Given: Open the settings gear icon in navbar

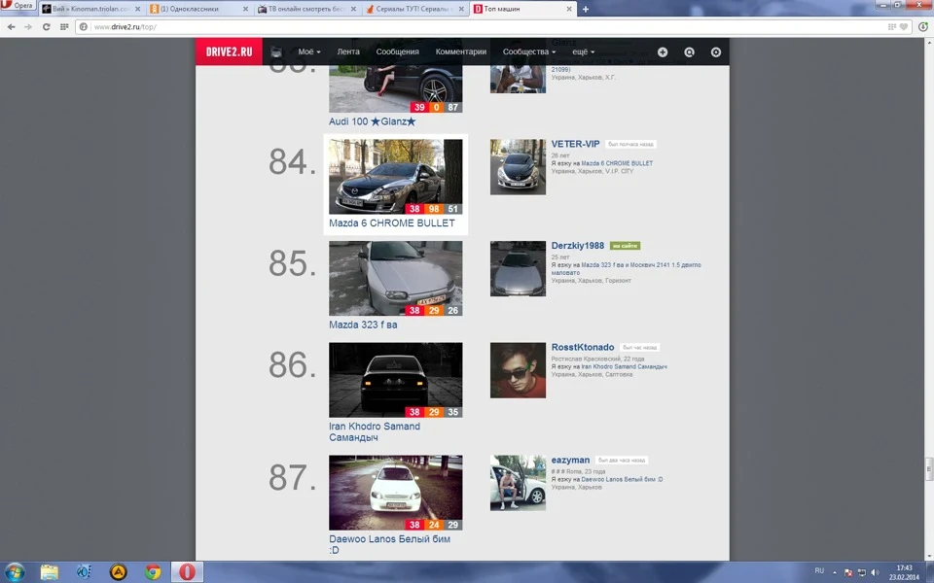Looking at the screenshot, I should (x=716, y=52).
